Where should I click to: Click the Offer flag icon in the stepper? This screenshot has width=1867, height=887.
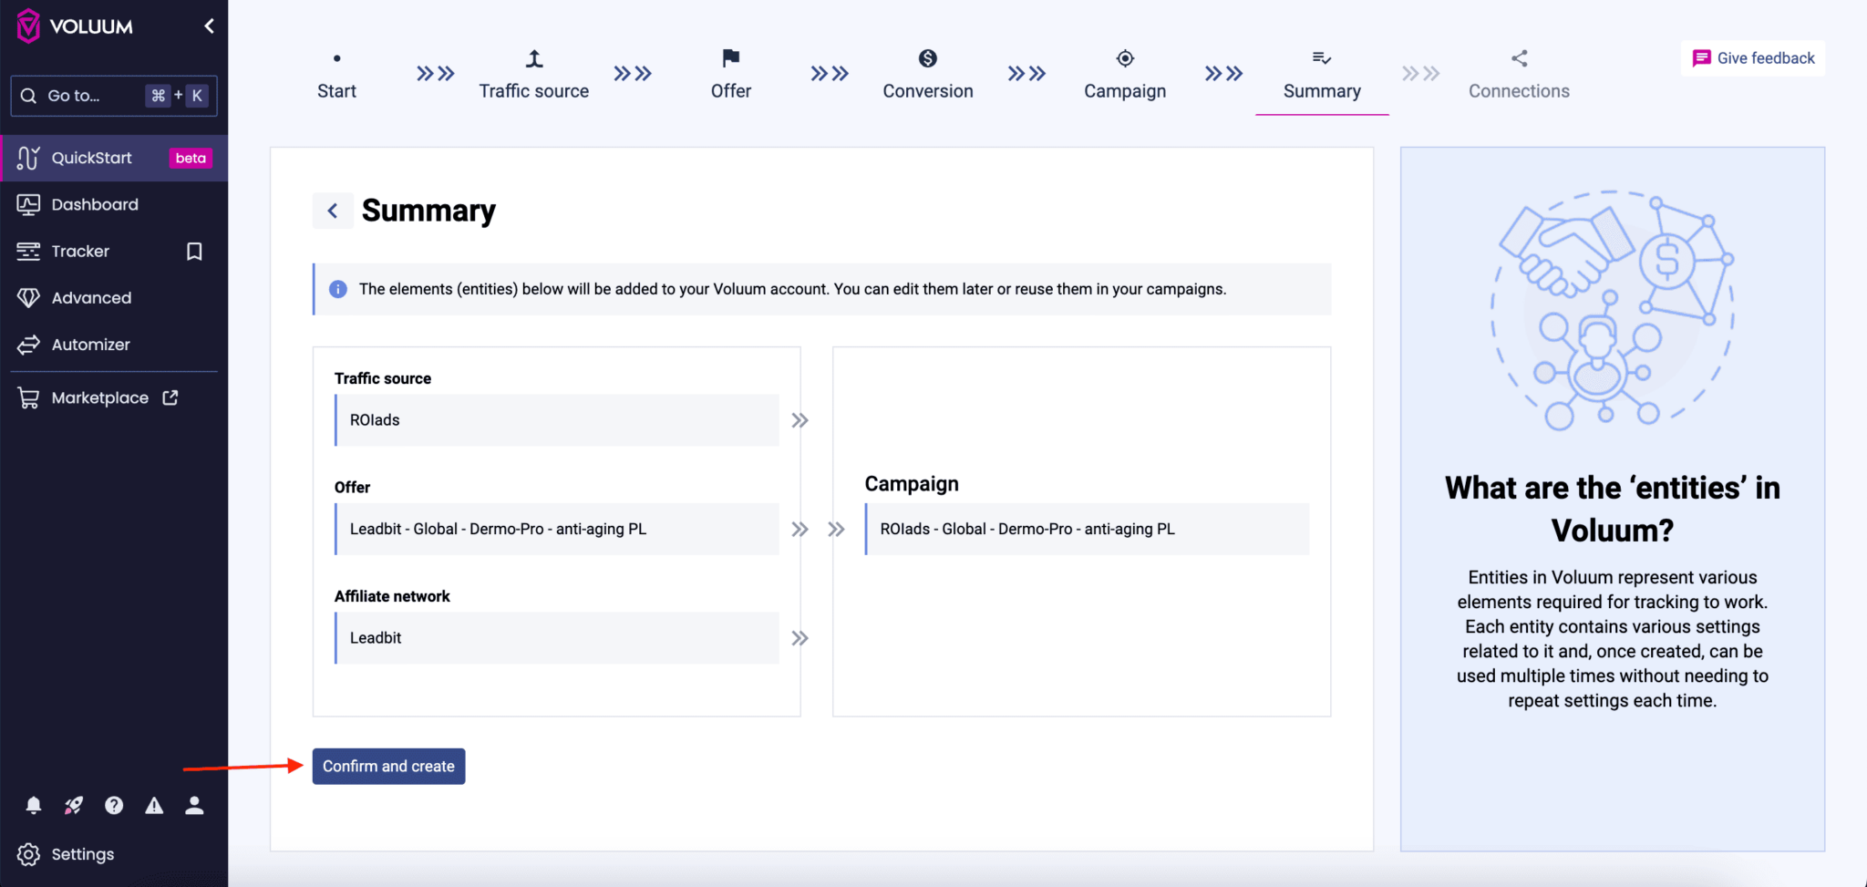click(729, 57)
